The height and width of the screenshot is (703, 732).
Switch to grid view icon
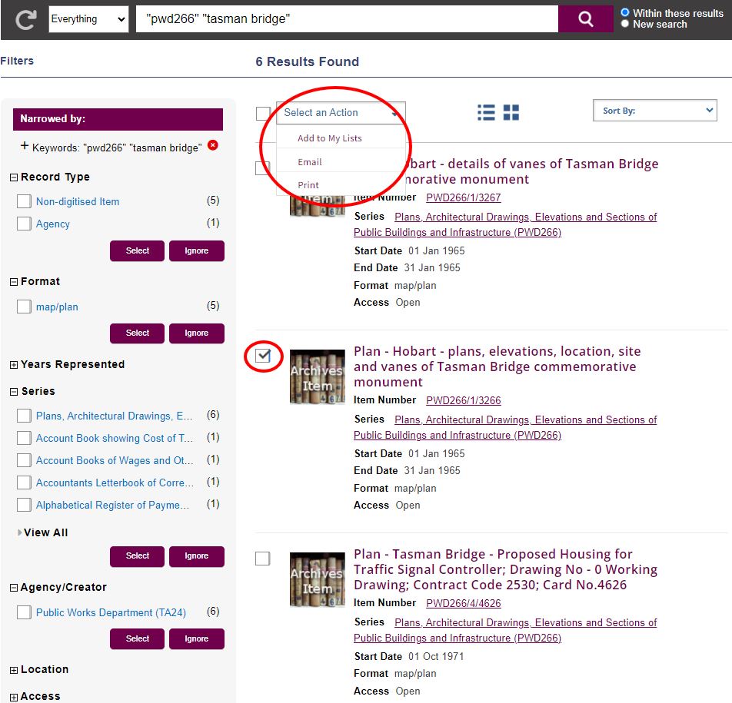click(x=511, y=112)
